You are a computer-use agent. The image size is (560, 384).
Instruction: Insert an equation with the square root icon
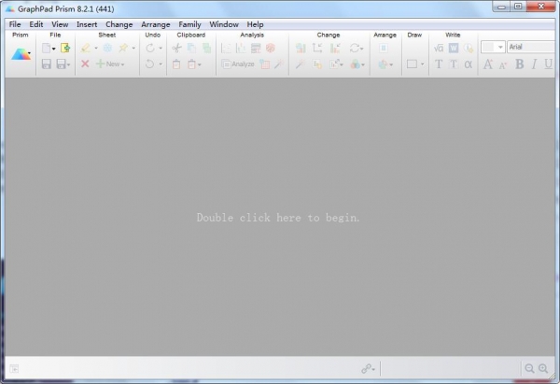(439, 48)
